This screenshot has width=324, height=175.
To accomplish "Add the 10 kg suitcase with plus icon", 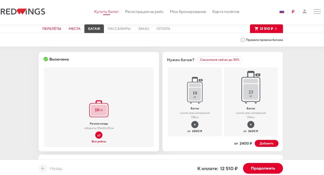I will pyautogui.click(x=195, y=125).
